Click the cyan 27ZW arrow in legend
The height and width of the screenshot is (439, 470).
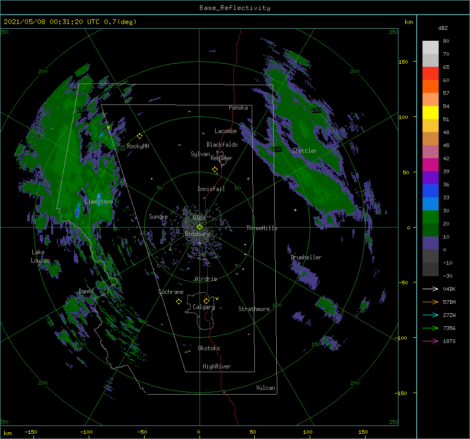[430, 315]
